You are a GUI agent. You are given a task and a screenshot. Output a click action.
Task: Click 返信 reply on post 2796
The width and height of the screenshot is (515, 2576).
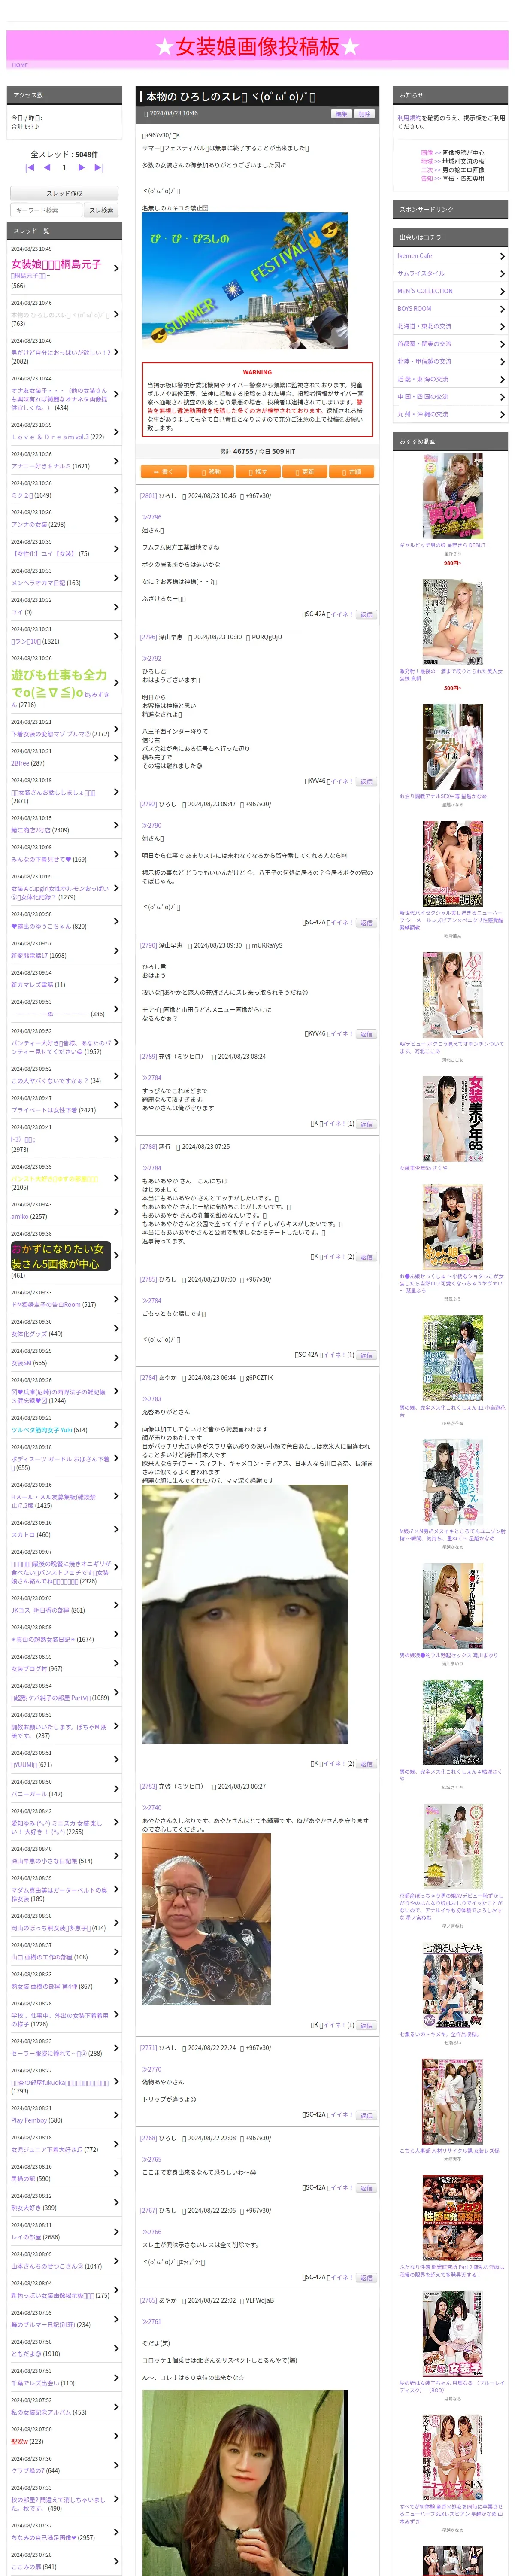pos(366,782)
